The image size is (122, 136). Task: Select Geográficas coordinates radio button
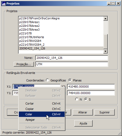(47, 80)
